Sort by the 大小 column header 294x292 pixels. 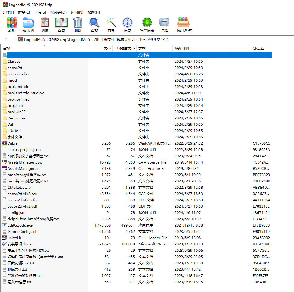pyautogui.click(x=101, y=48)
